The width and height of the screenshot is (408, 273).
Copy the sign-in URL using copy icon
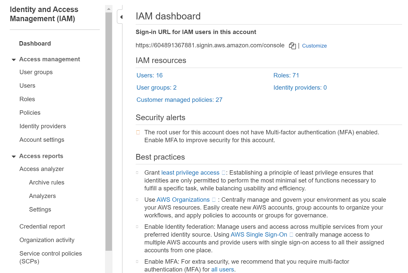292,46
